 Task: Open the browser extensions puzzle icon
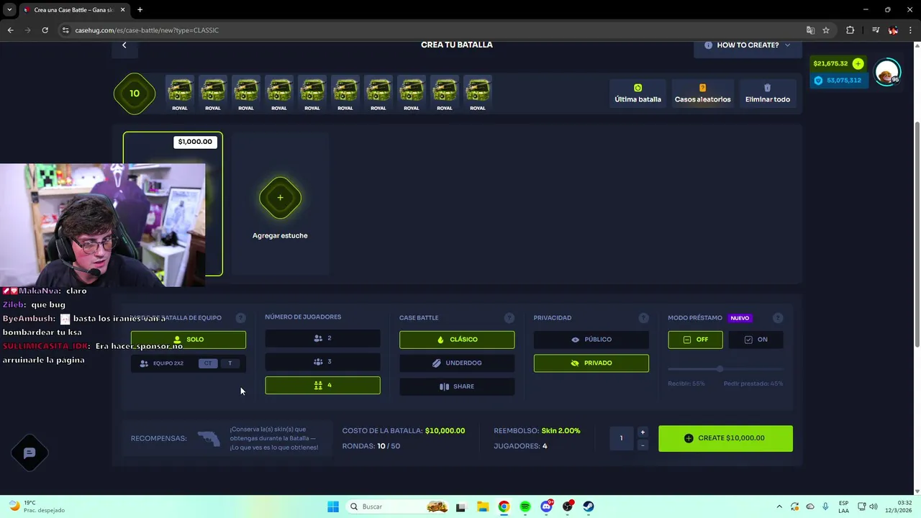pyautogui.click(x=850, y=30)
